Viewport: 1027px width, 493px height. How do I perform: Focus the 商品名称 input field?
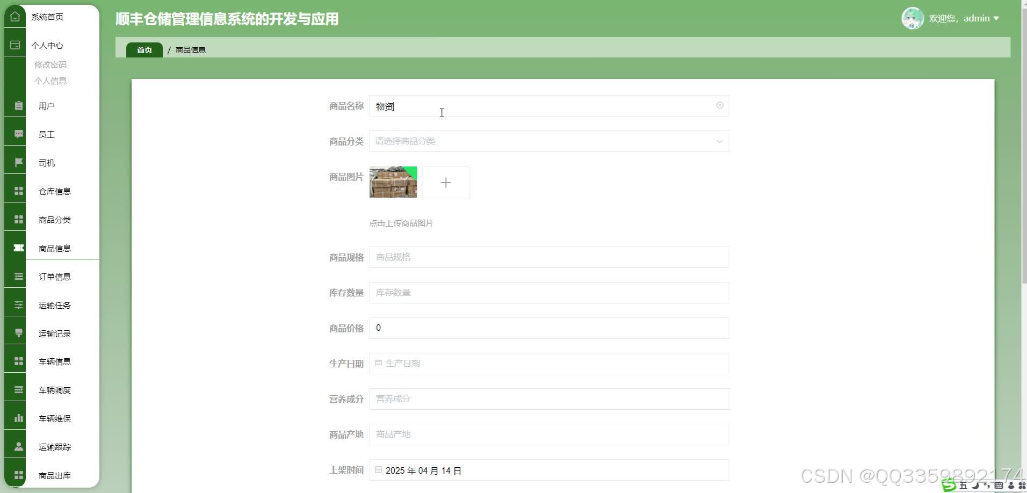pyautogui.click(x=549, y=106)
